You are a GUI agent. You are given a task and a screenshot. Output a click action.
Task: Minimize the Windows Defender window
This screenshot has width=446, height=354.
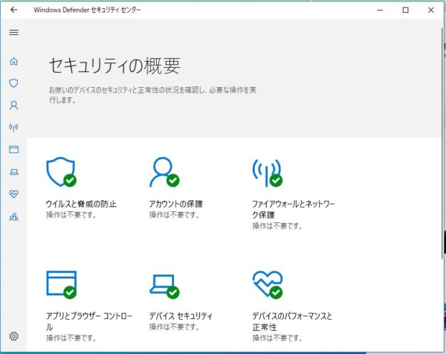(x=380, y=10)
